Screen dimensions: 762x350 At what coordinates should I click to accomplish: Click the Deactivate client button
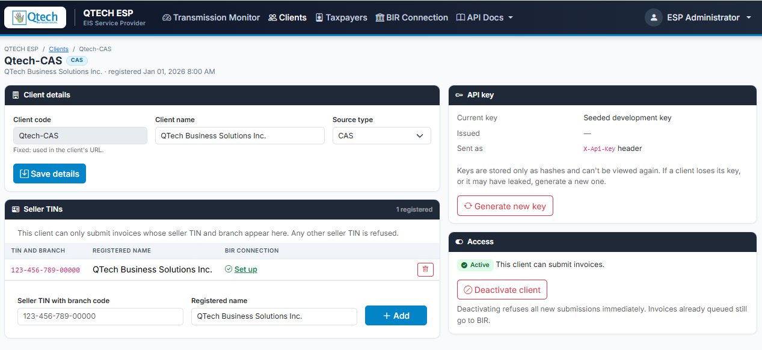502,289
